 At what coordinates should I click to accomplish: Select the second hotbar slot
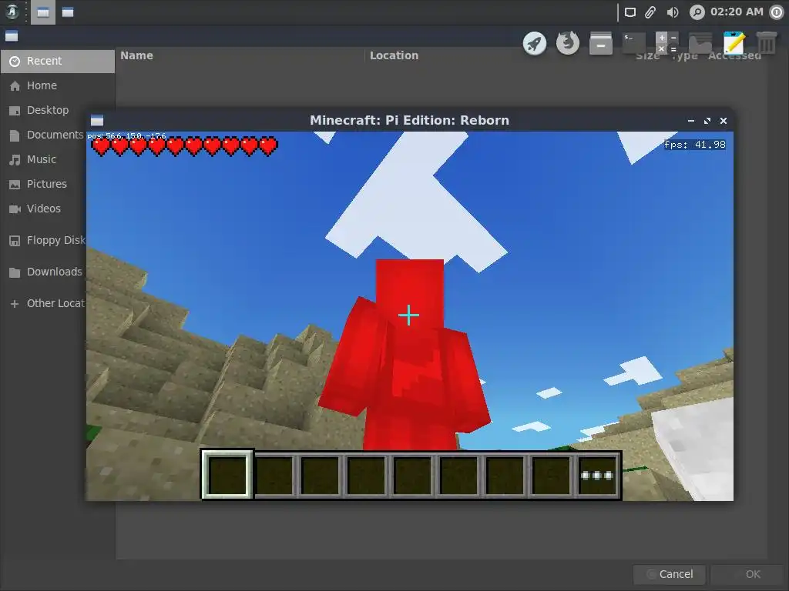(x=274, y=476)
